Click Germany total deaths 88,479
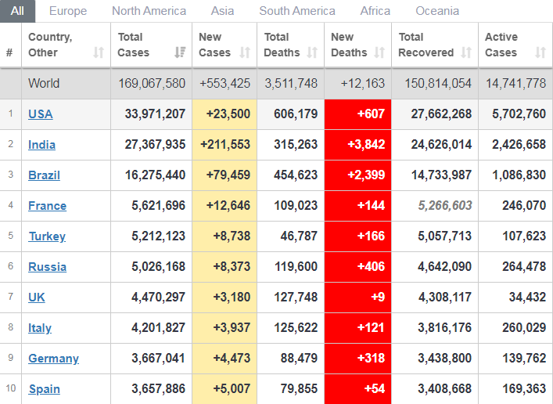This screenshot has width=553, height=404. point(299,359)
